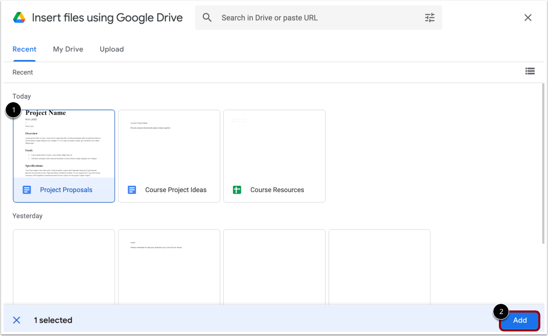Clear the selection using the X icon
This screenshot has width=548, height=336.
coord(16,320)
